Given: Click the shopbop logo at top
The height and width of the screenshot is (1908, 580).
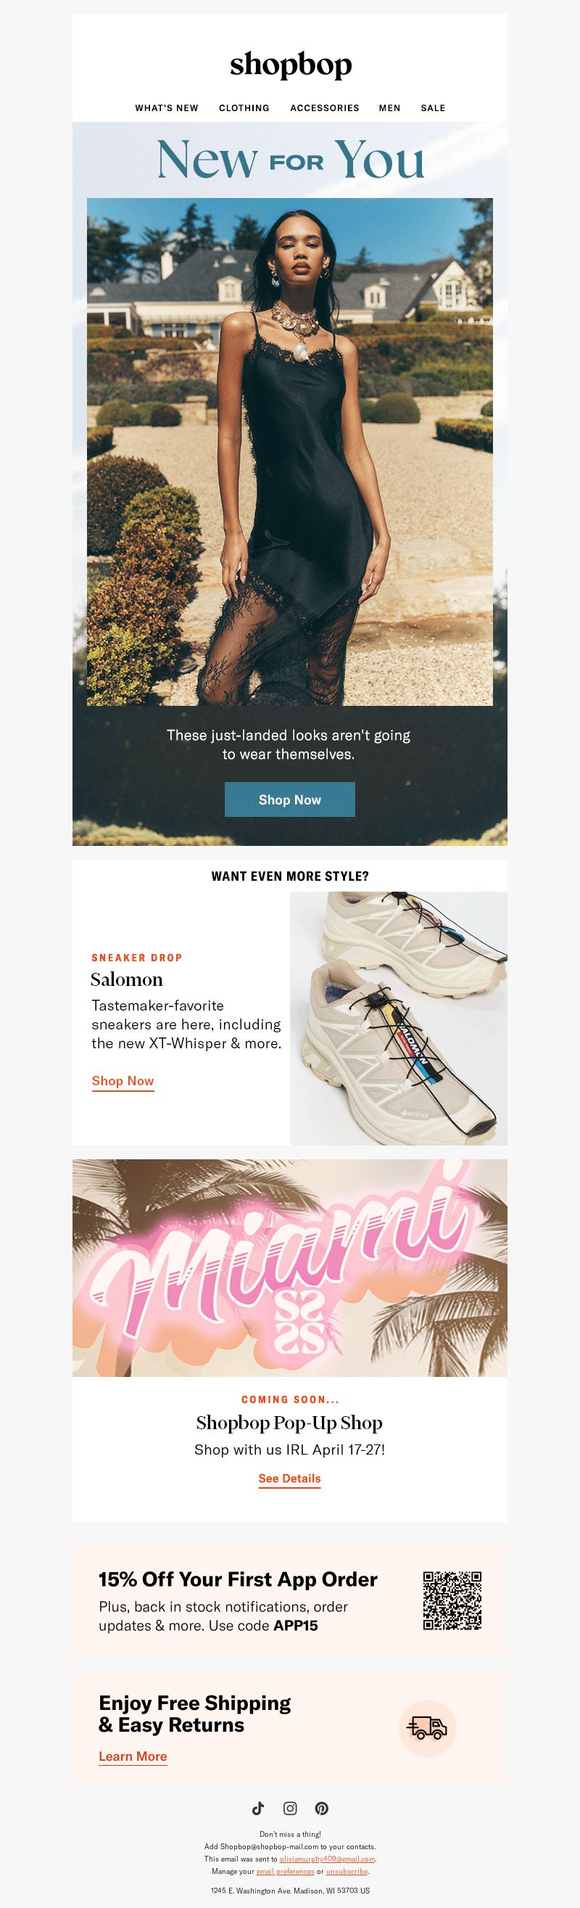Looking at the screenshot, I should [290, 65].
